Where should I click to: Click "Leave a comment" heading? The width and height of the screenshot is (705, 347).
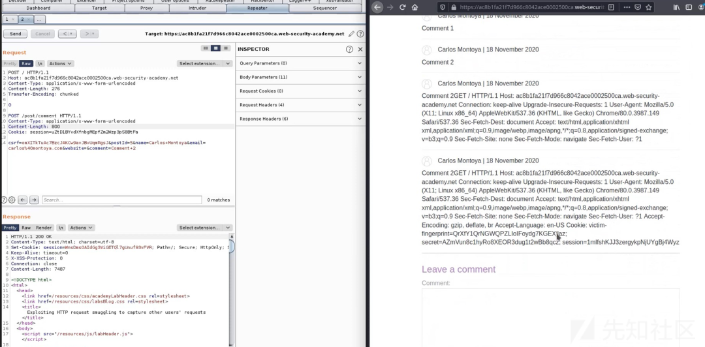pyautogui.click(x=459, y=269)
